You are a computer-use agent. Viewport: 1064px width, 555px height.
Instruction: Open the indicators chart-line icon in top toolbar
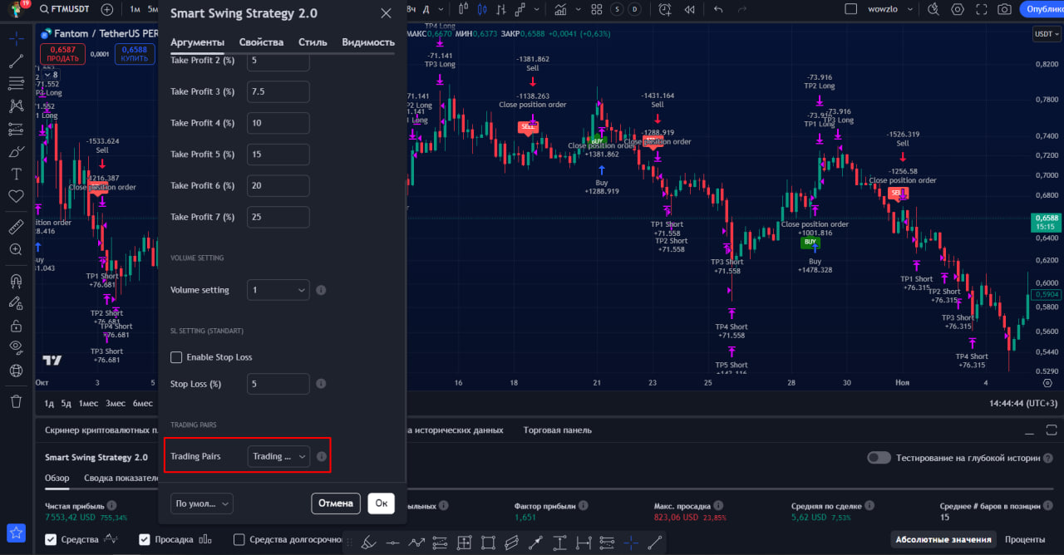[561, 10]
